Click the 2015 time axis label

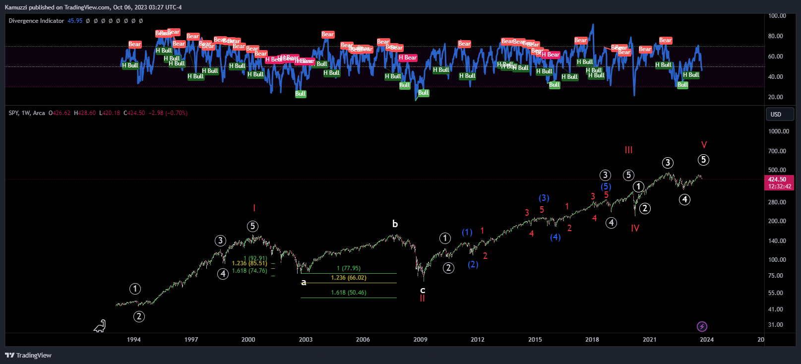coord(535,340)
